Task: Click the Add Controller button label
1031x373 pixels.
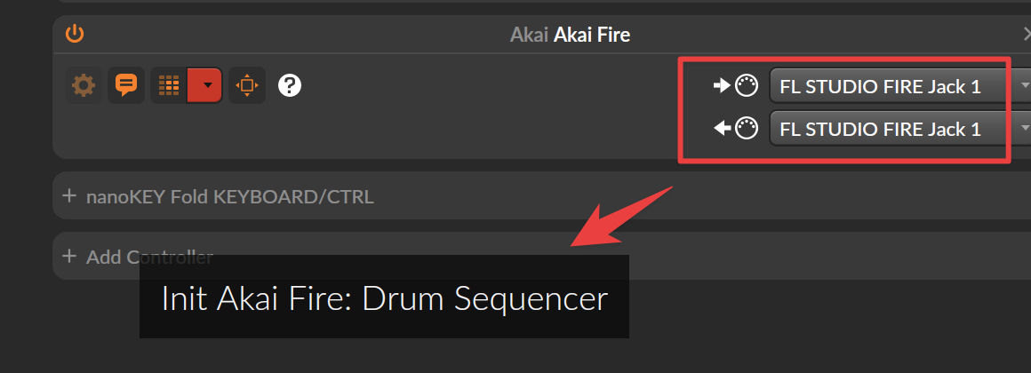Action: (150, 257)
